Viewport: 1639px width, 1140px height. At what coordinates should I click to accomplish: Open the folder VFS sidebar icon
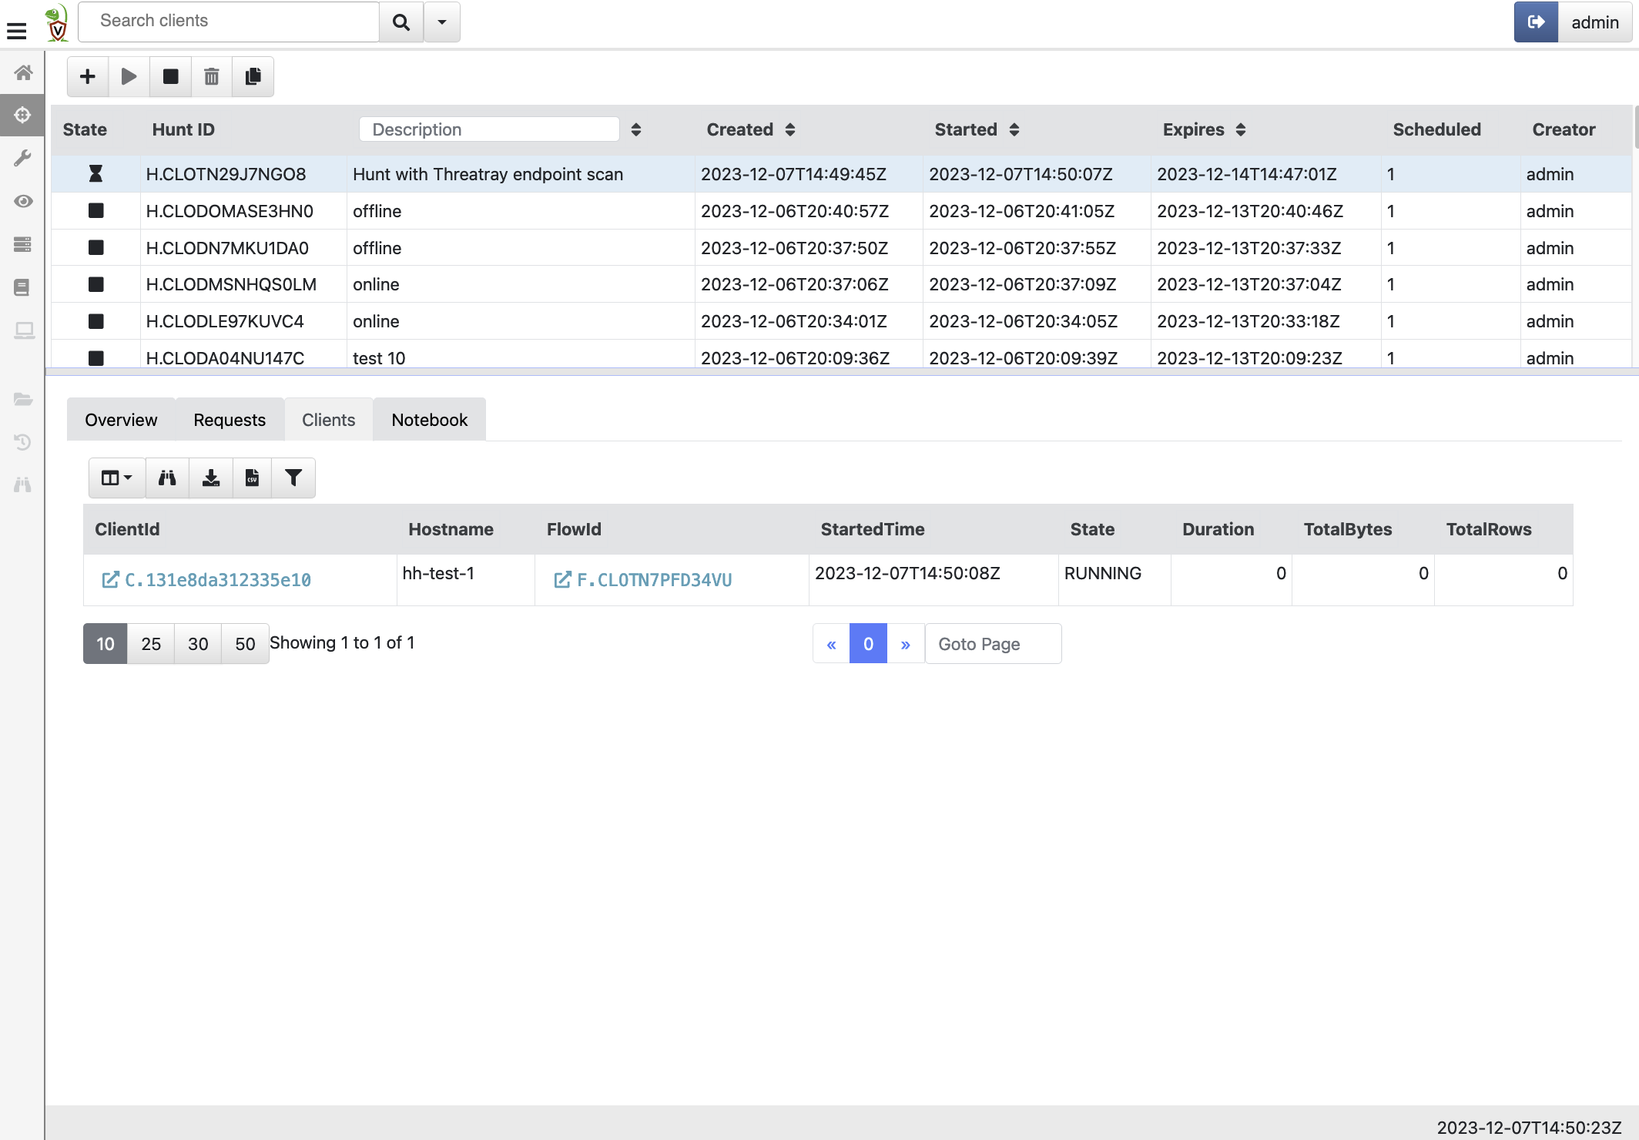tap(23, 399)
